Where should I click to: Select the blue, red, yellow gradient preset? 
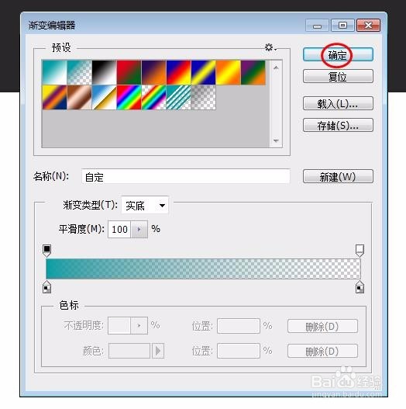[179, 72]
